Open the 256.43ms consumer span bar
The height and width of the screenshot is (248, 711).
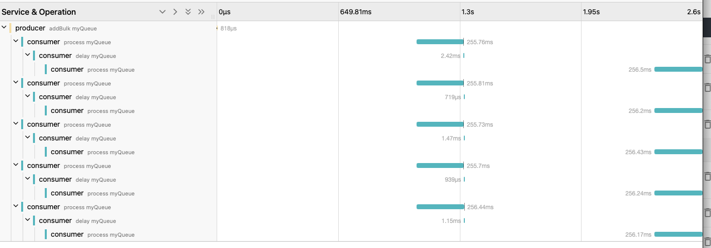[x=678, y=152]
